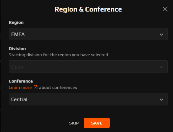
Task: Save the region and conference selection
Action: tap(97, 123)
